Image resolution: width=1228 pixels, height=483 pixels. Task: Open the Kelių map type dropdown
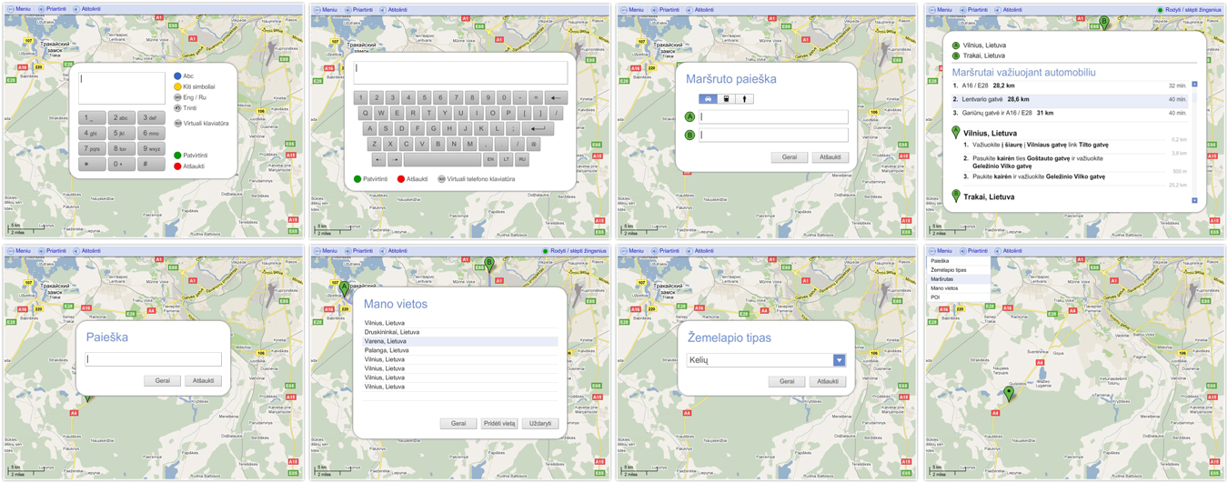coord(839,360)
